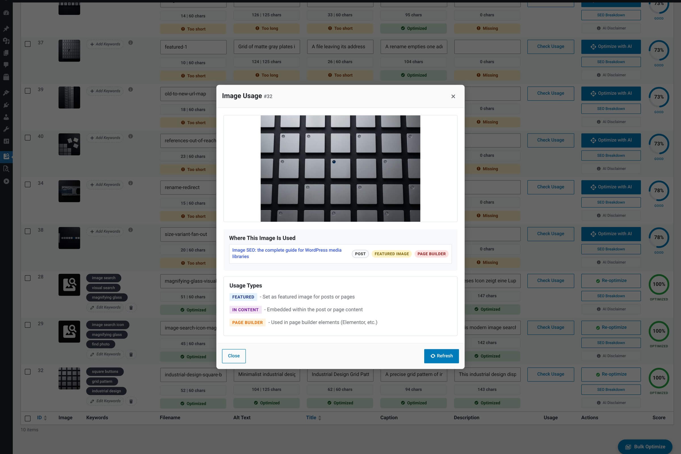Click Add Keywords for image 37
The image size is (681, 454).
click(x=105, y=44)
